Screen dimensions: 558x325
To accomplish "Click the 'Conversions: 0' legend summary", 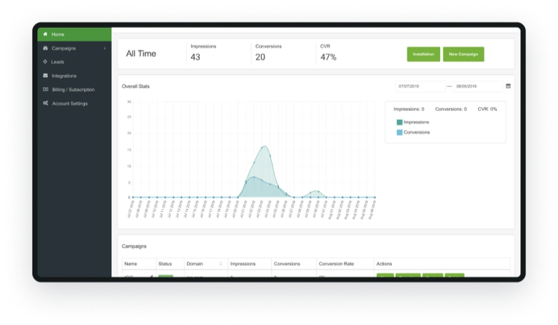I will tap(451, 109).
